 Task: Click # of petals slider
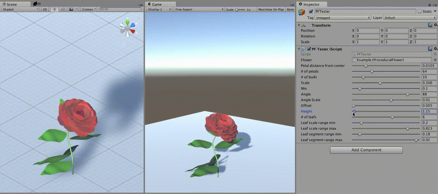(x=386, y=71)
